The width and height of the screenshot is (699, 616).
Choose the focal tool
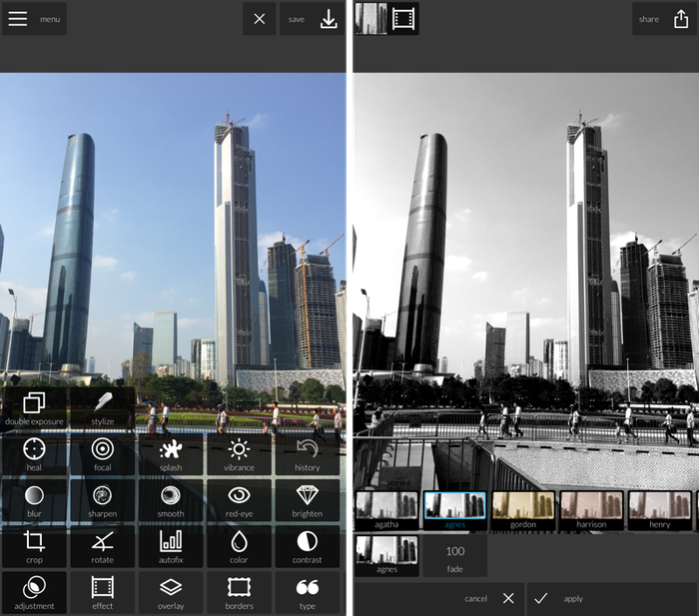point(103,454)
